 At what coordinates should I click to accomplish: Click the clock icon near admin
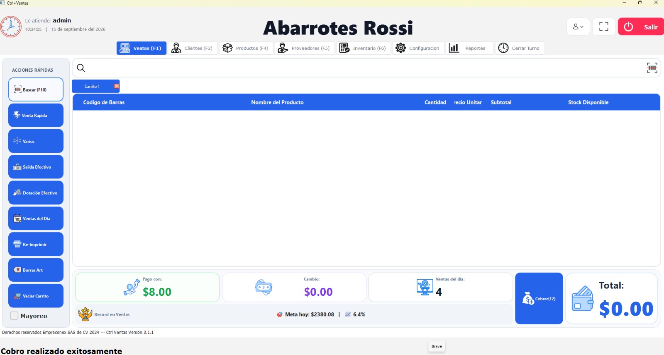pyautogui.click(x=11, y=27)
